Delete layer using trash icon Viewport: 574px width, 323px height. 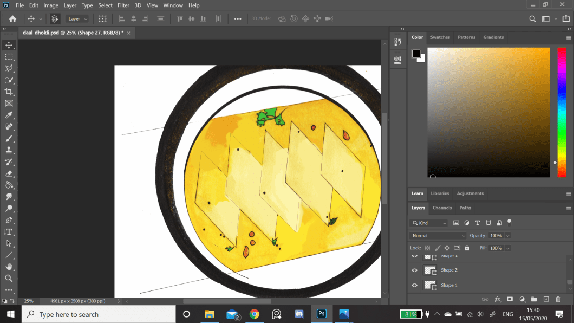[558, 299]
